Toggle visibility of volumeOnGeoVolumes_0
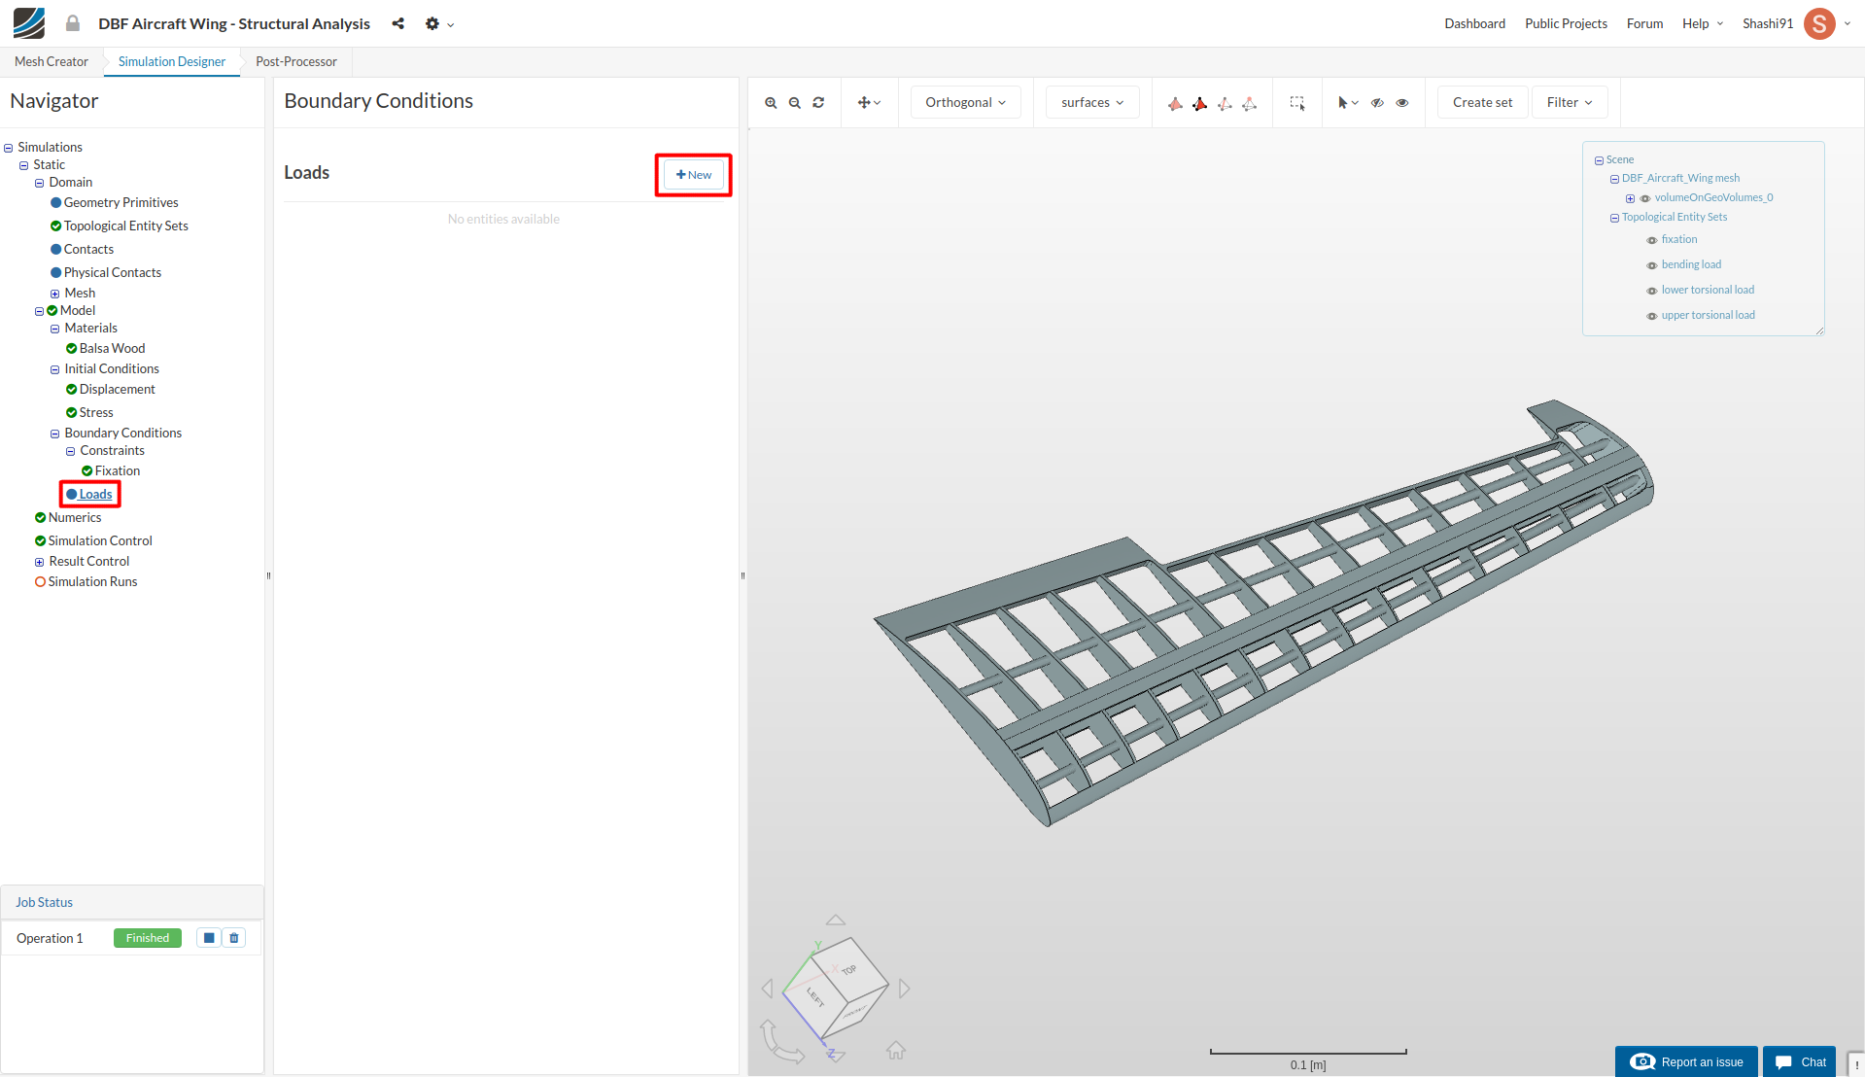Screen dimensions: 1865x1077 pyautogui.click(x=1645, y=198)
